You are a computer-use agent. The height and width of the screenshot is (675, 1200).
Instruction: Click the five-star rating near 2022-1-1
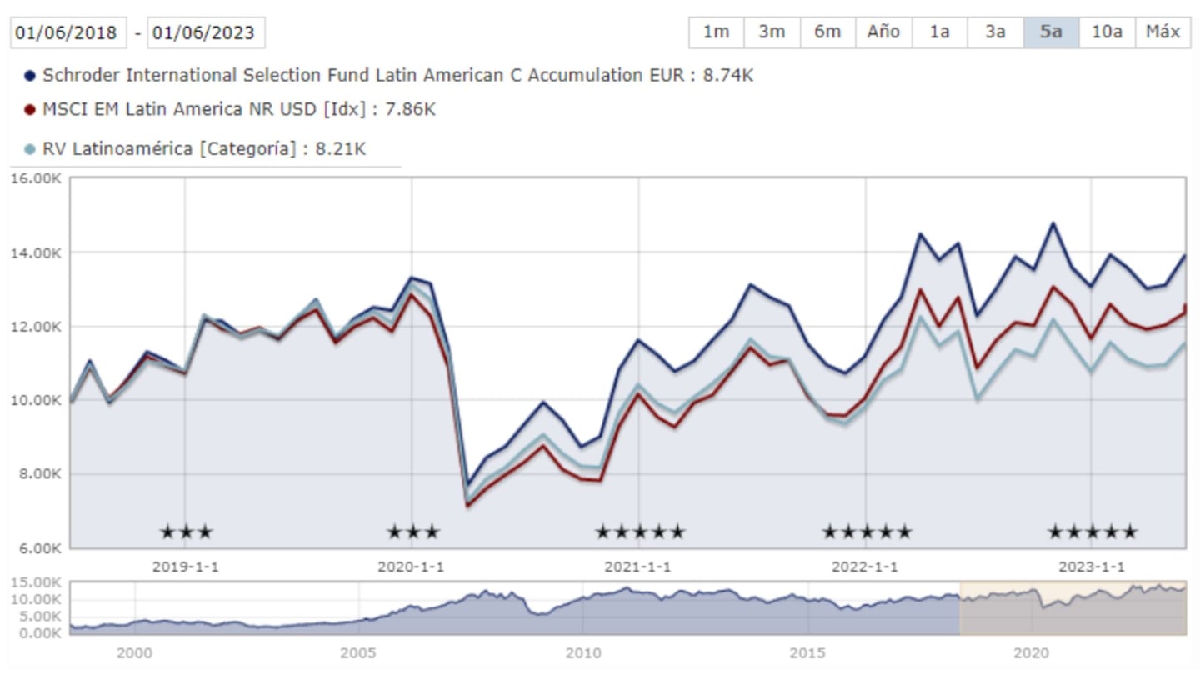pos(867,532)
